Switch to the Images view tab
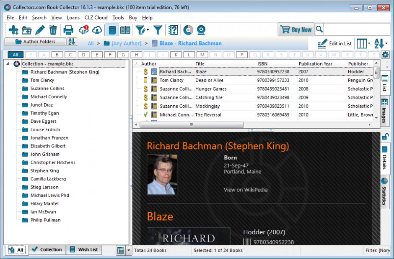The height and width of the screenshot is (259, 394). click(384, 110)
